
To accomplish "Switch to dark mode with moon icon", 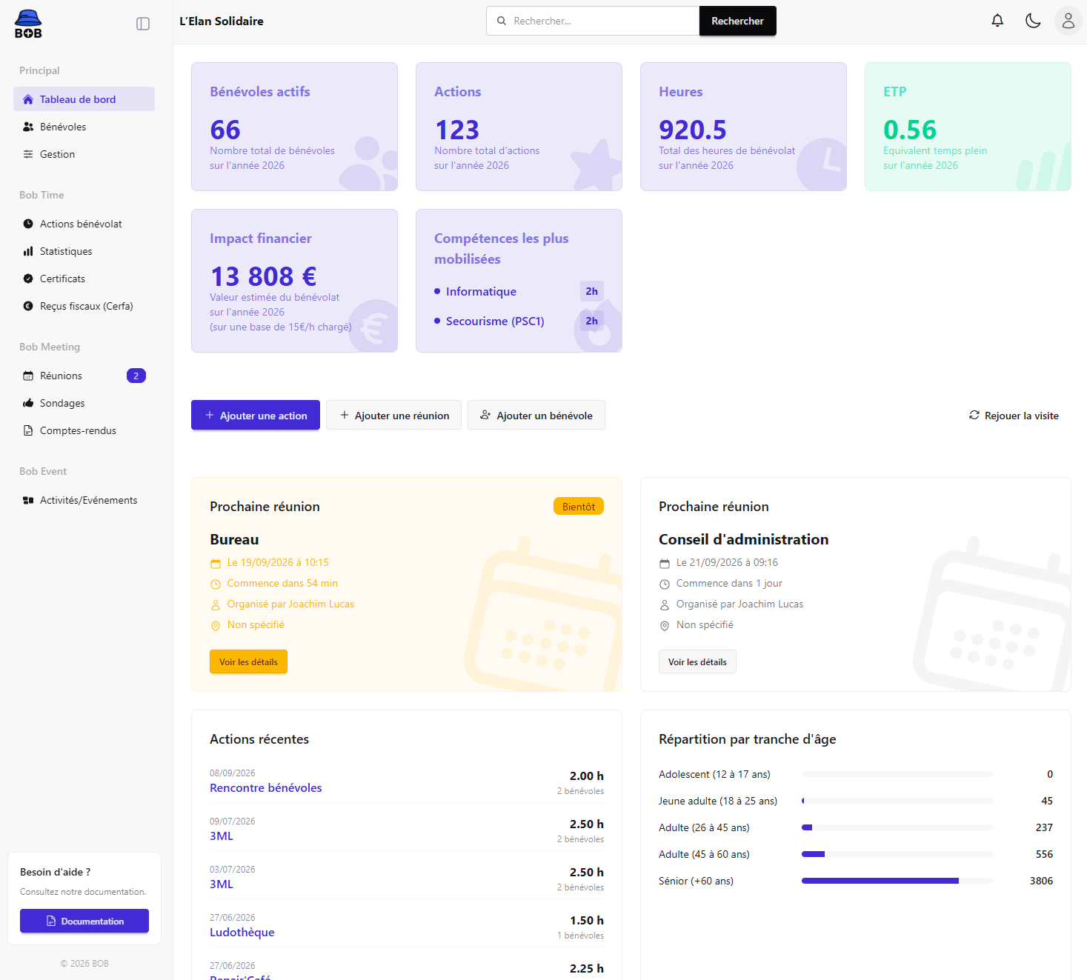I will (x=1033, y=21).
